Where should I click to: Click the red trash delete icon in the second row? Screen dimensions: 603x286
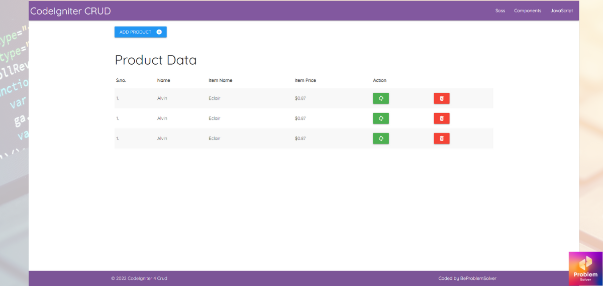442,118
